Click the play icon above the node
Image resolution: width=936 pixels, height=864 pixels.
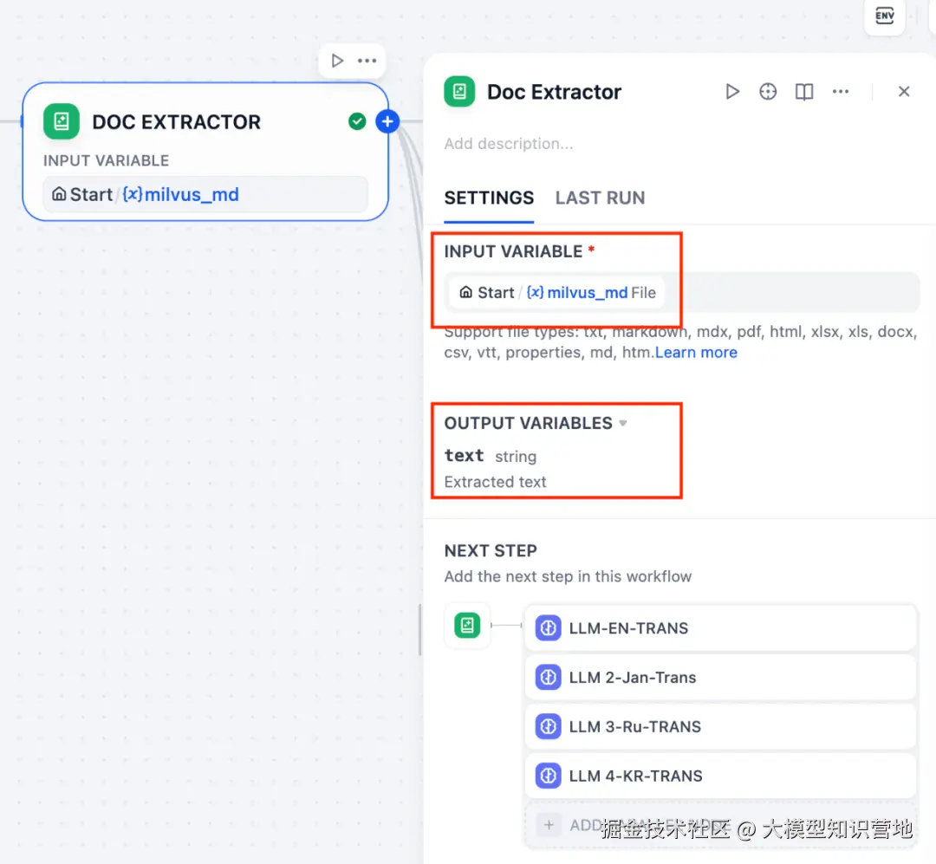(x=337, y=61)
